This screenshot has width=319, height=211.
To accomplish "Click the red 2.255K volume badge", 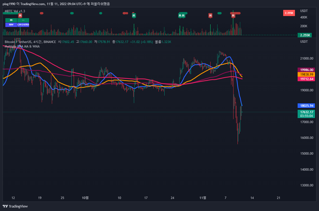I will coord(289,13).
